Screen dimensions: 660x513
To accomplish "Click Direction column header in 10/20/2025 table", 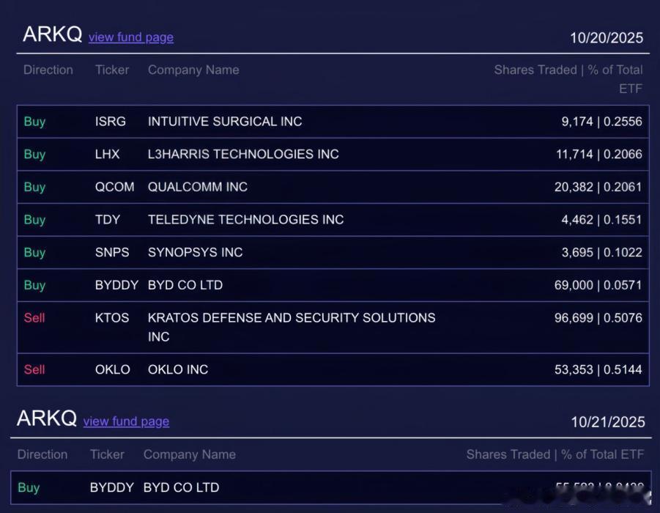I will 48,70.
